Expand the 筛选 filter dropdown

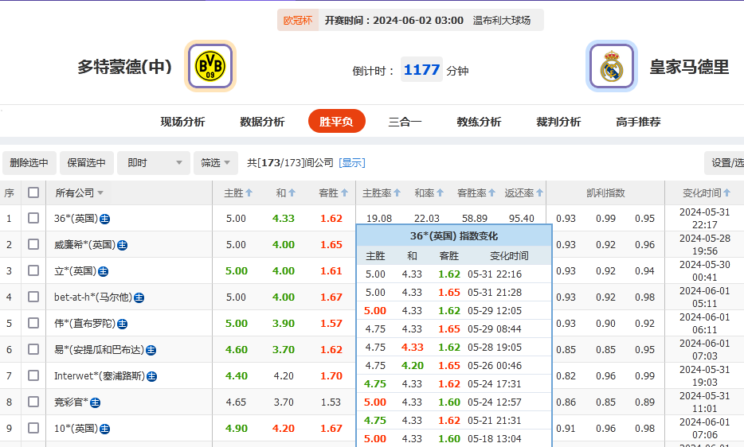[x=215, y=163]
